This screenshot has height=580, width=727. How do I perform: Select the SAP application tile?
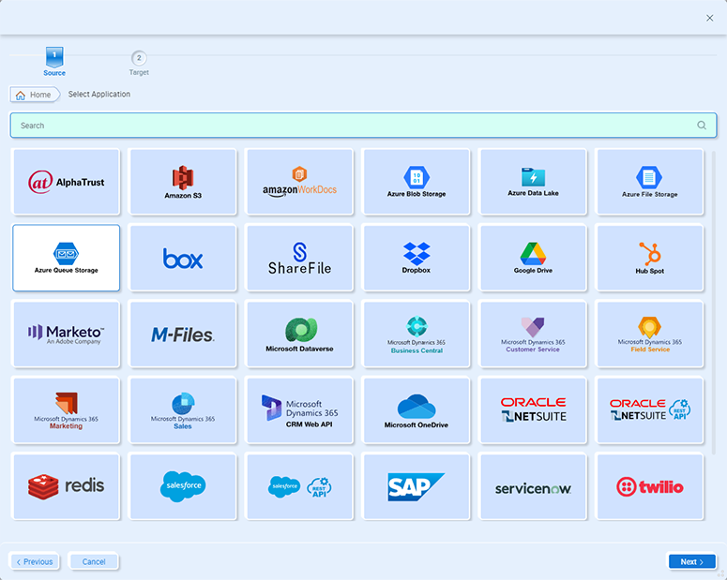(417, 486)
